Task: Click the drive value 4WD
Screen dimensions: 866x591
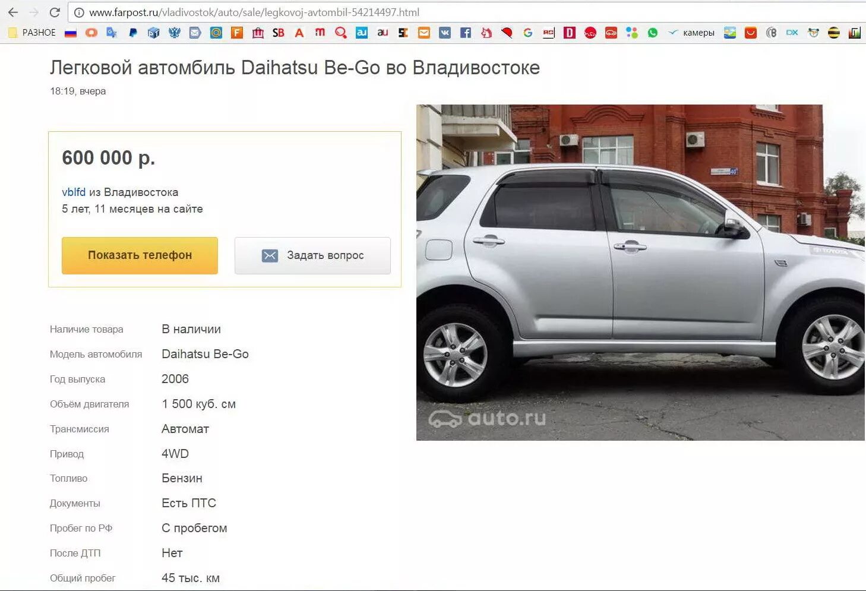Action: 175,454
